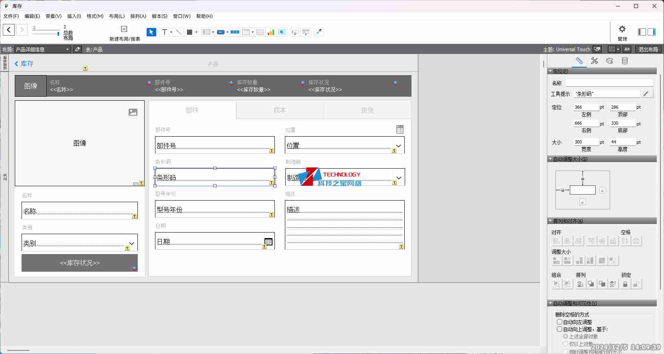Click the Field tool icon

[x=295, y=32]
